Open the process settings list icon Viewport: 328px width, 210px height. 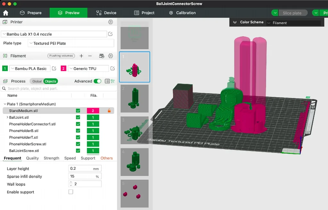coord(107,81)
